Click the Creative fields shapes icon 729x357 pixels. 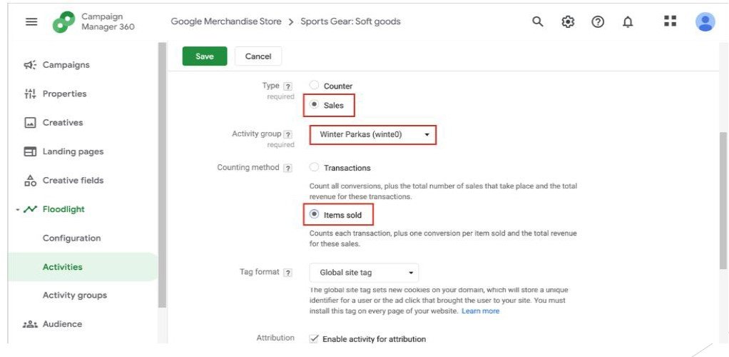tap(30, 181)
